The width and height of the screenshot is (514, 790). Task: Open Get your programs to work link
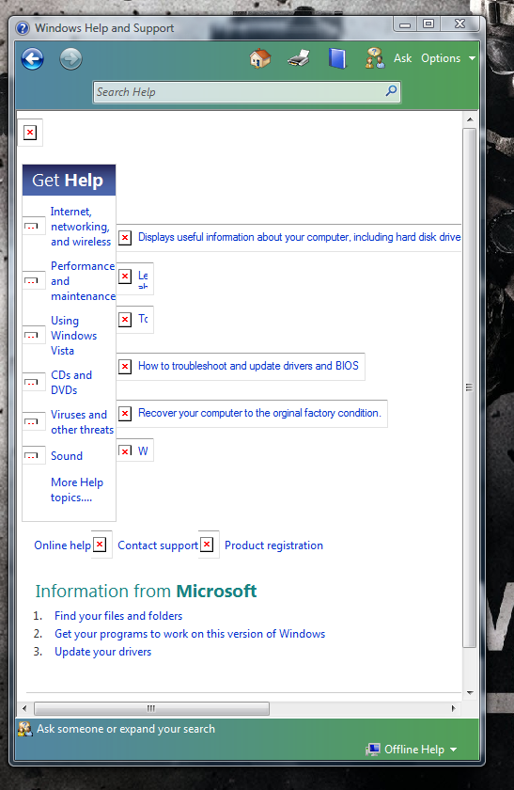[190, 634]
